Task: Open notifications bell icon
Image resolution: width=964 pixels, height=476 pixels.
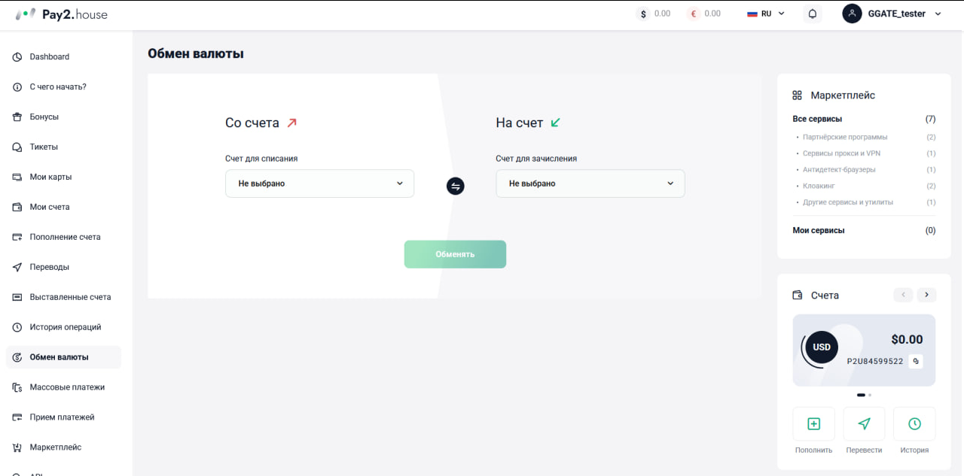Action: pyautogui.click(x=813, y=14)
